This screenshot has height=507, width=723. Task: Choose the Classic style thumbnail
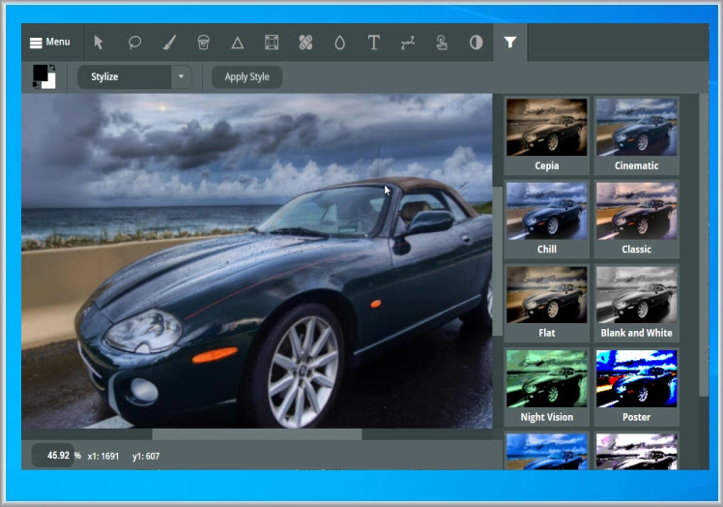click(636, 220)
